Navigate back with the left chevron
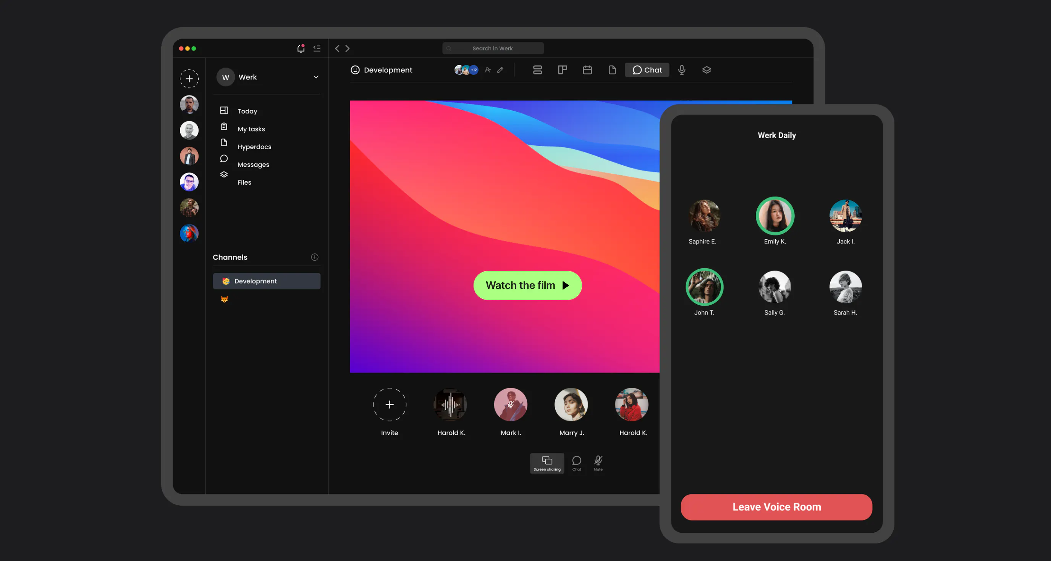The width and height of the screenshot is (1051, 561). coord(337,48)
